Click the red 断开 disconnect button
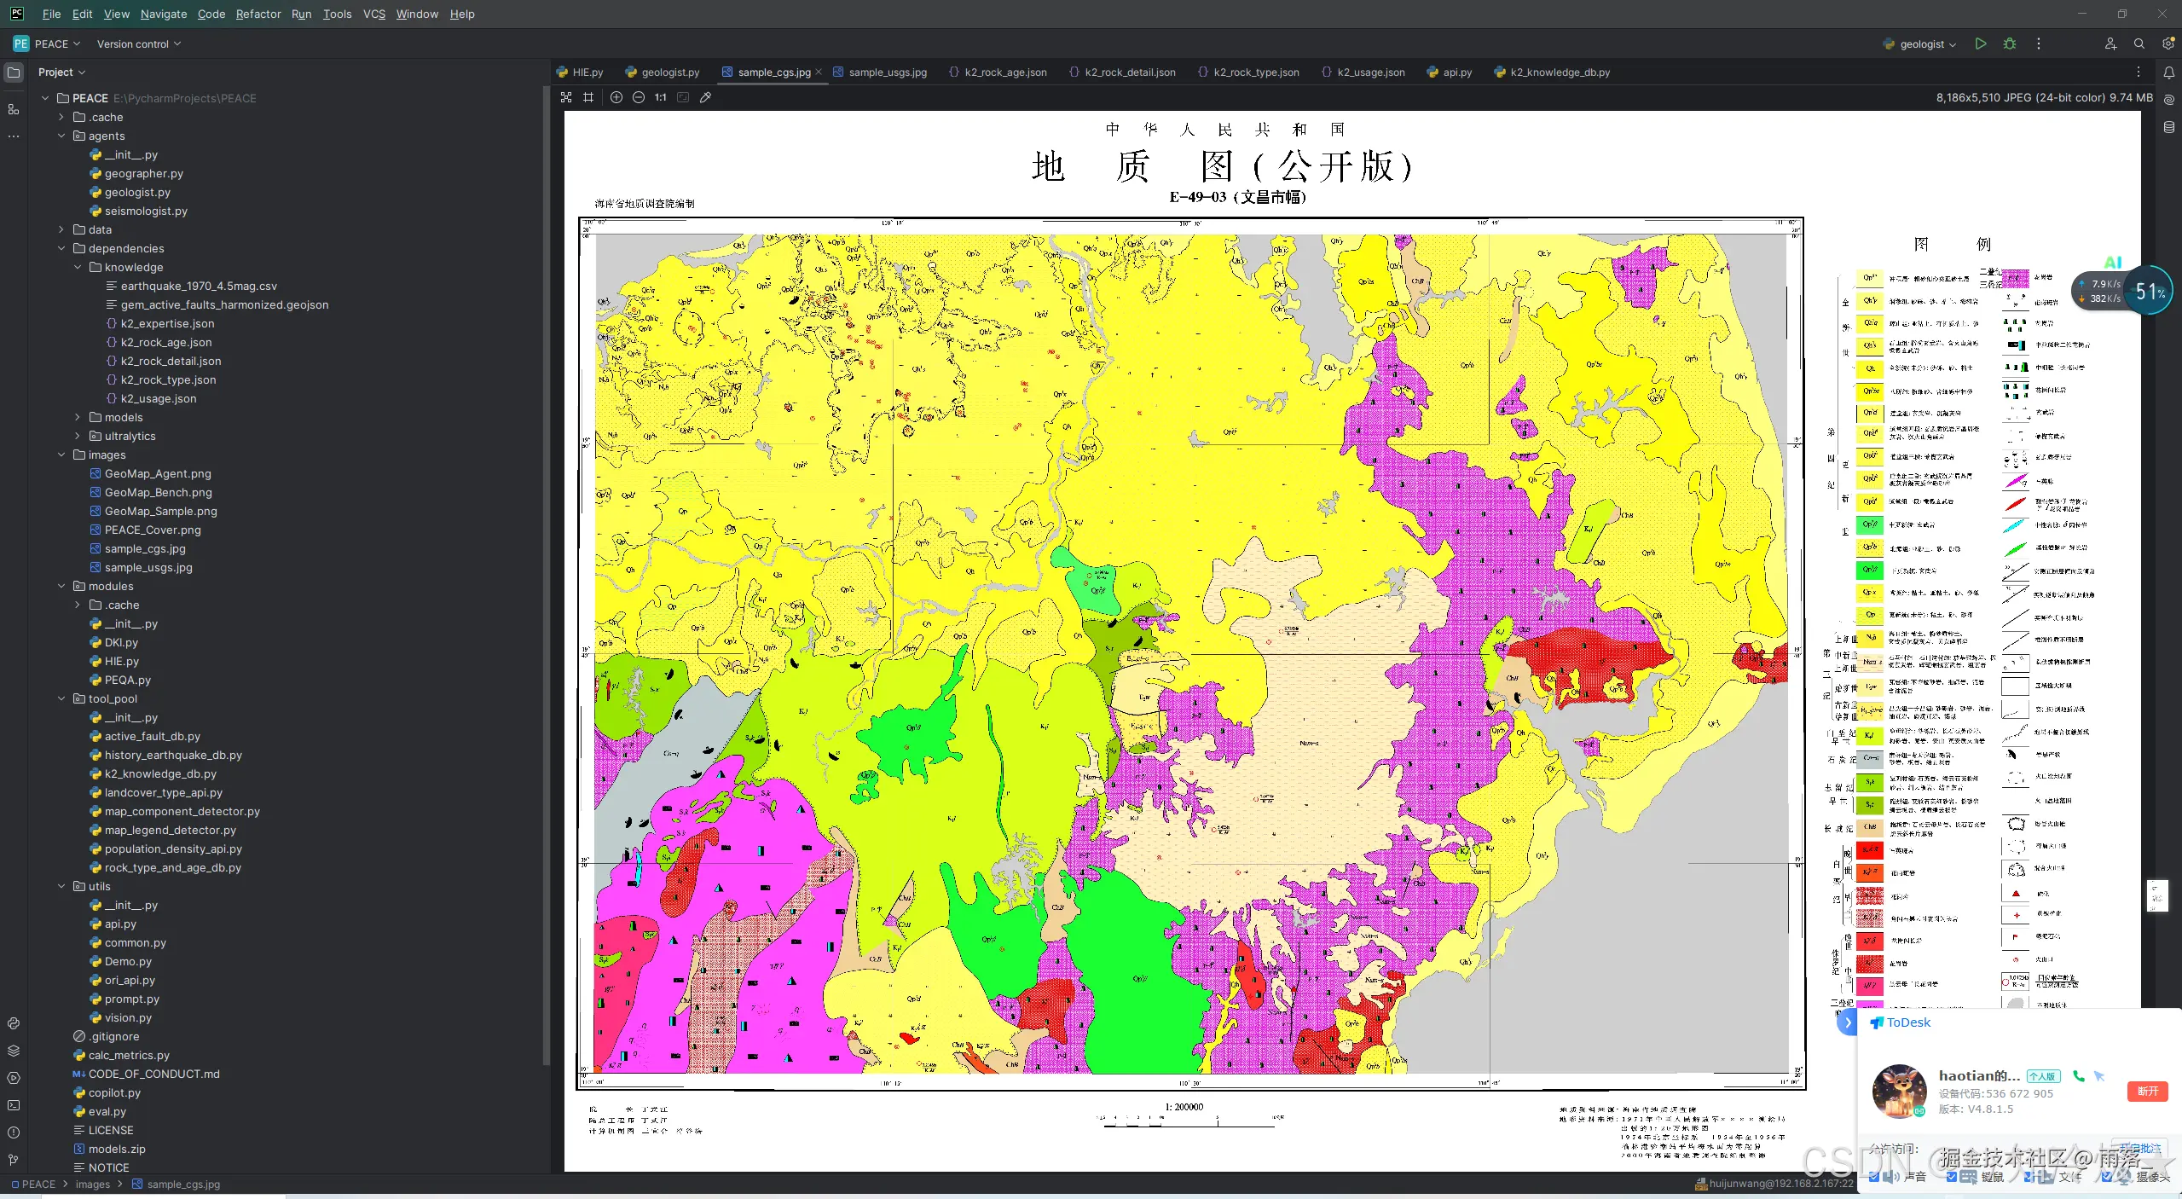Image resolution: width=2182 pixels, height=1199 pixels. click(2147, 1091)
